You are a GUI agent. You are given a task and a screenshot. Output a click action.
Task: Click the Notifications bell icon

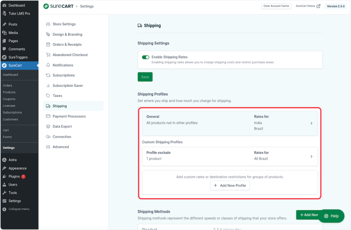(48, 65)
